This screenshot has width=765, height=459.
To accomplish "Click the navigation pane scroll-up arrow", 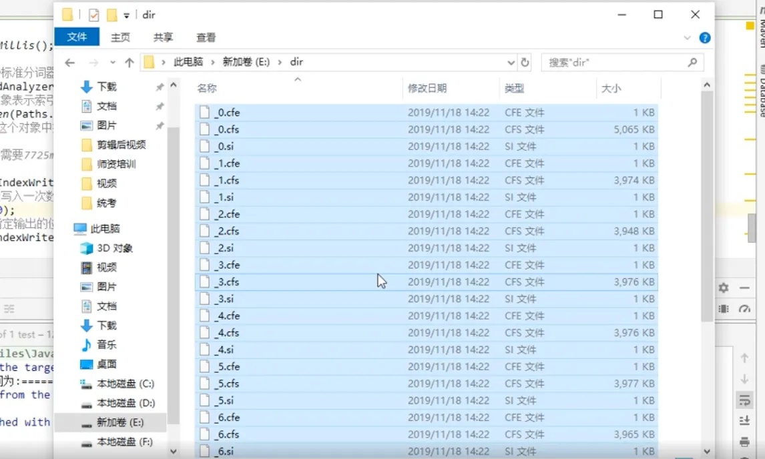I will click(x=173, y=85).
